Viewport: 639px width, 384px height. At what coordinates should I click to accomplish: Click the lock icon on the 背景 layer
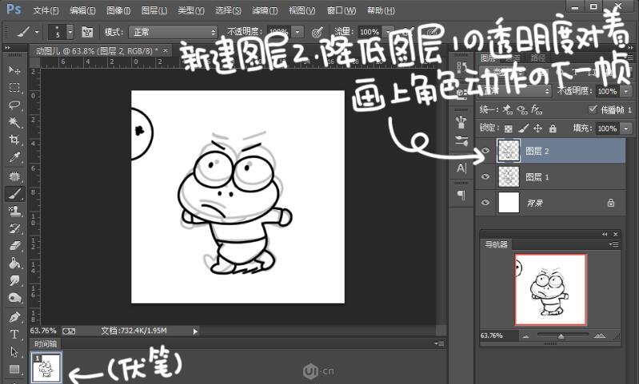click(610, 203)
